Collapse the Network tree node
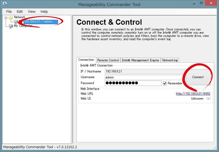 pyautogui.click(x=6, y=18)
